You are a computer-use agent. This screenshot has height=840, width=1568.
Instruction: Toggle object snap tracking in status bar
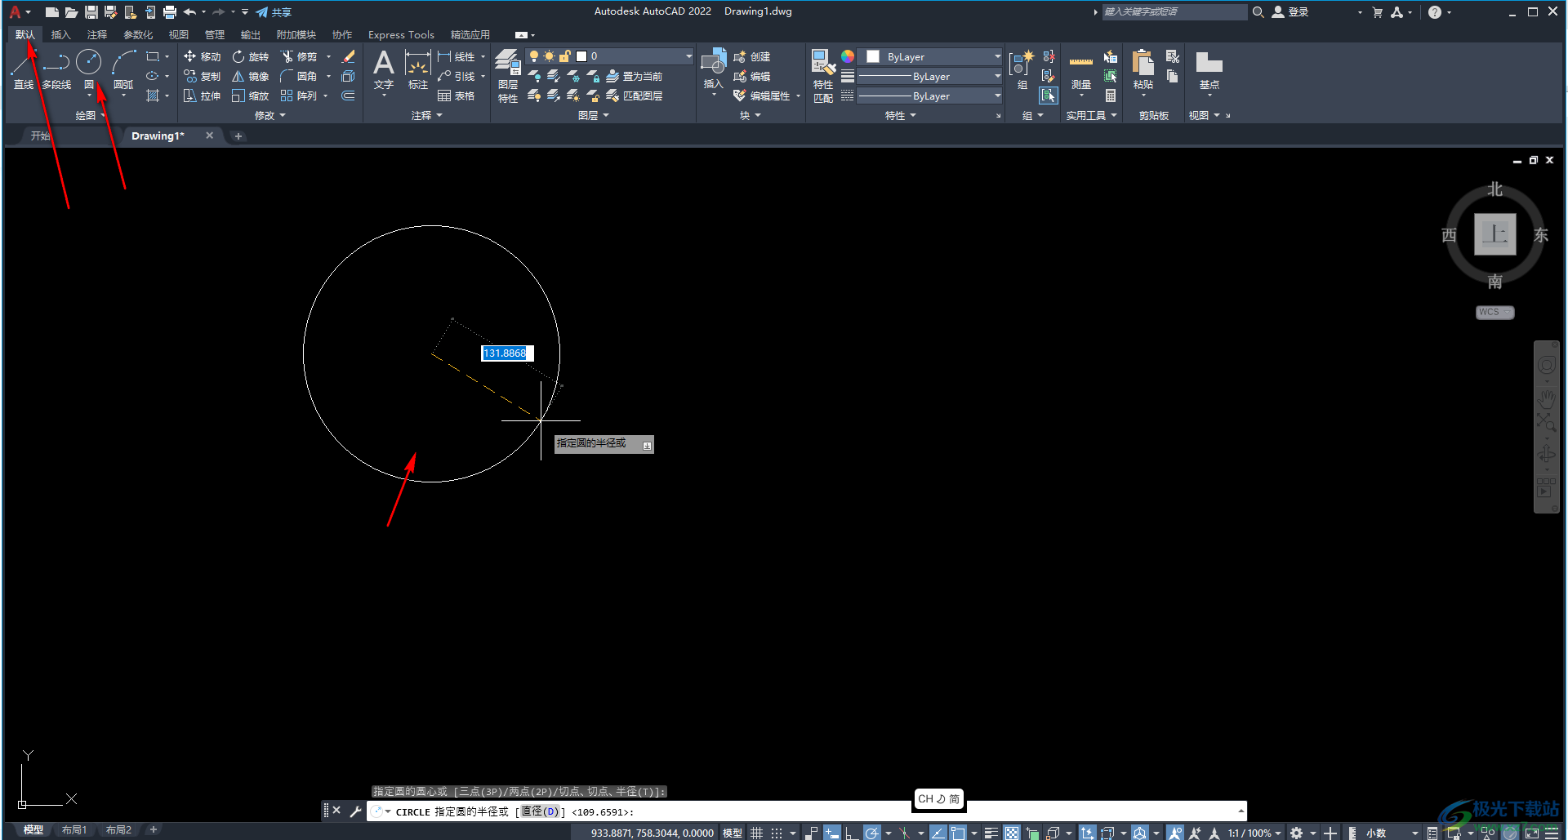click(x=938, y=833)
